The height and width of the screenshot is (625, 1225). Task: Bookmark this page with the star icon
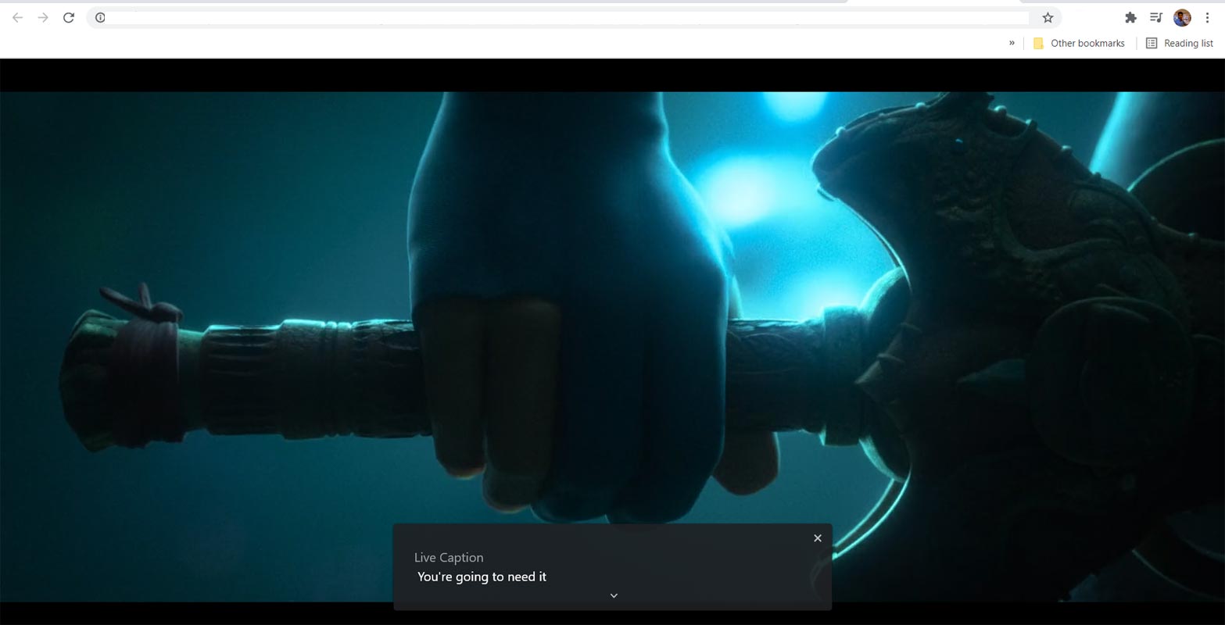tap(1048, 18)
